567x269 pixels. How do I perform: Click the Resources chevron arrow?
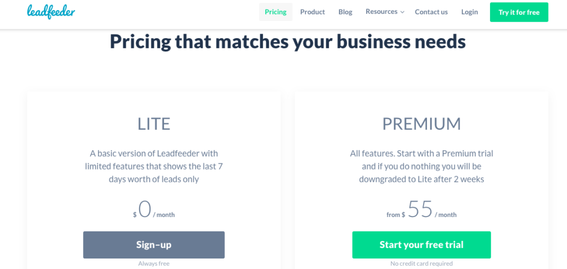click(x=402, y=12)
